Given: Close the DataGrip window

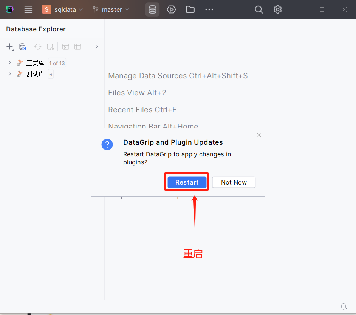Looking at the screenshot, I should coord(344,9).
